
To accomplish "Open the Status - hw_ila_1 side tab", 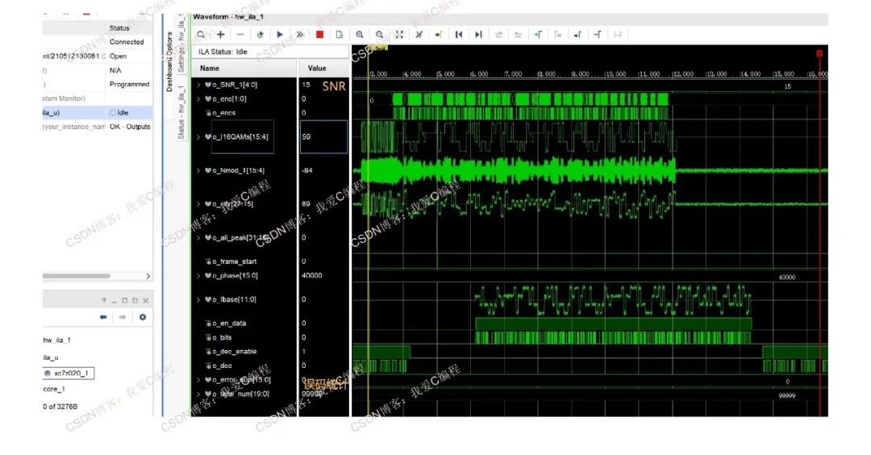I will (x=181, y=112).
